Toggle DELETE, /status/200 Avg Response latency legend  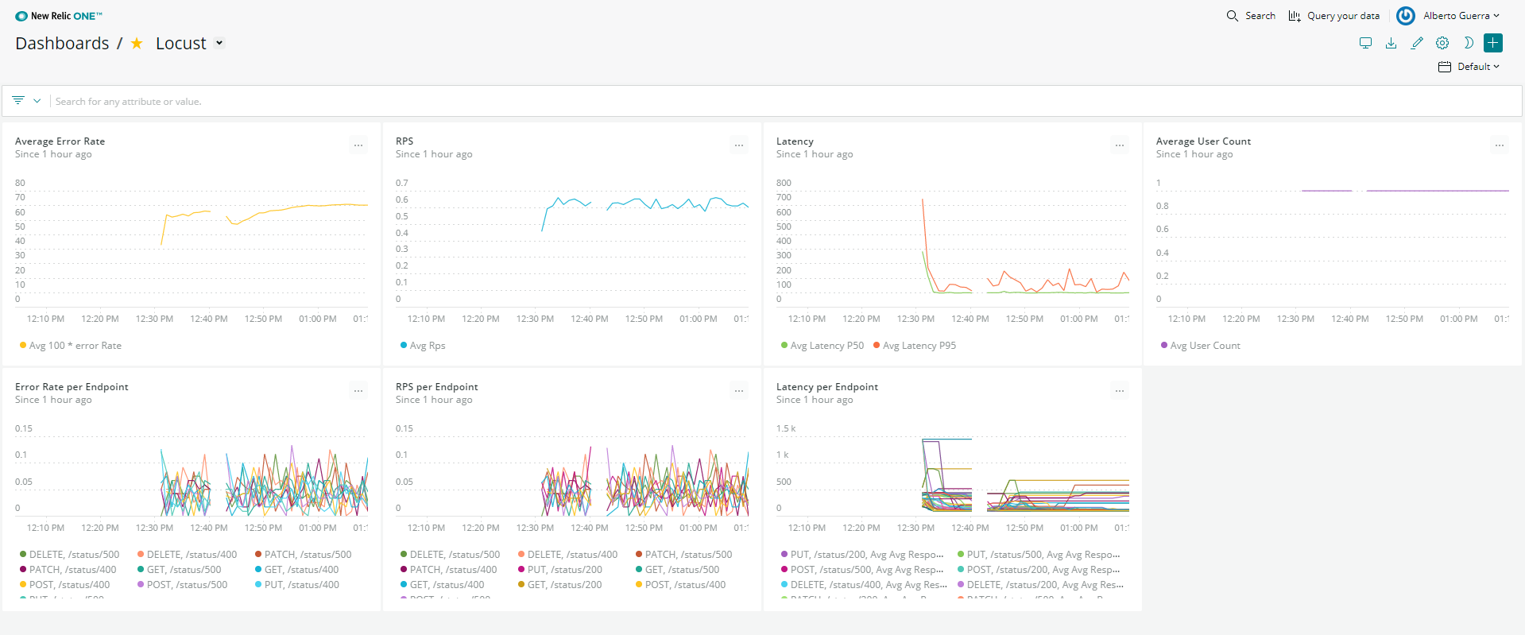tap(1040, 585)
